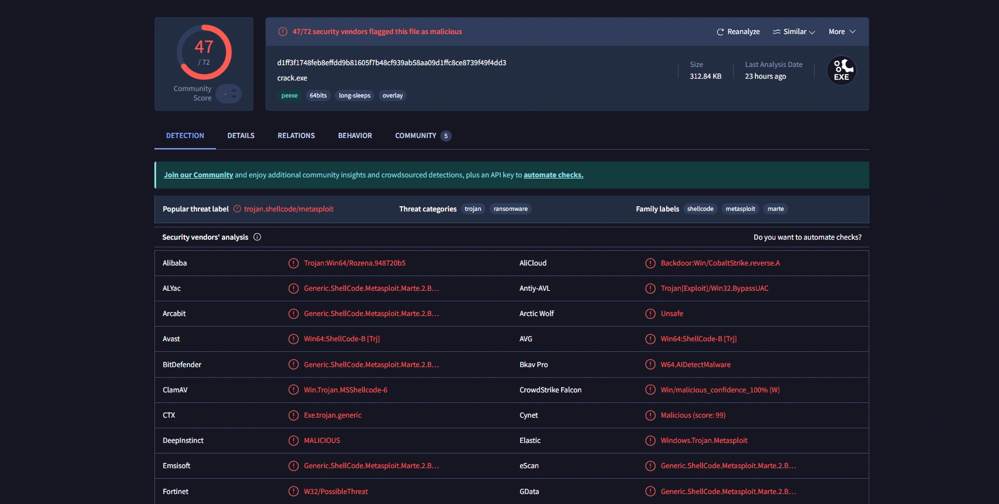Click the malicious alert icon in the banner
Screen dimensions: 999x504
tap(283, 32)
